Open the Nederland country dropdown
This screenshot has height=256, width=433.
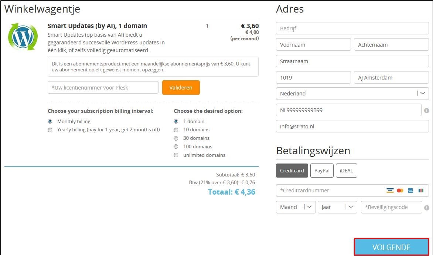422,93
